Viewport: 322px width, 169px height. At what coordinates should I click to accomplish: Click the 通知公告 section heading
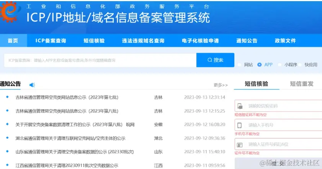[10, 84]
